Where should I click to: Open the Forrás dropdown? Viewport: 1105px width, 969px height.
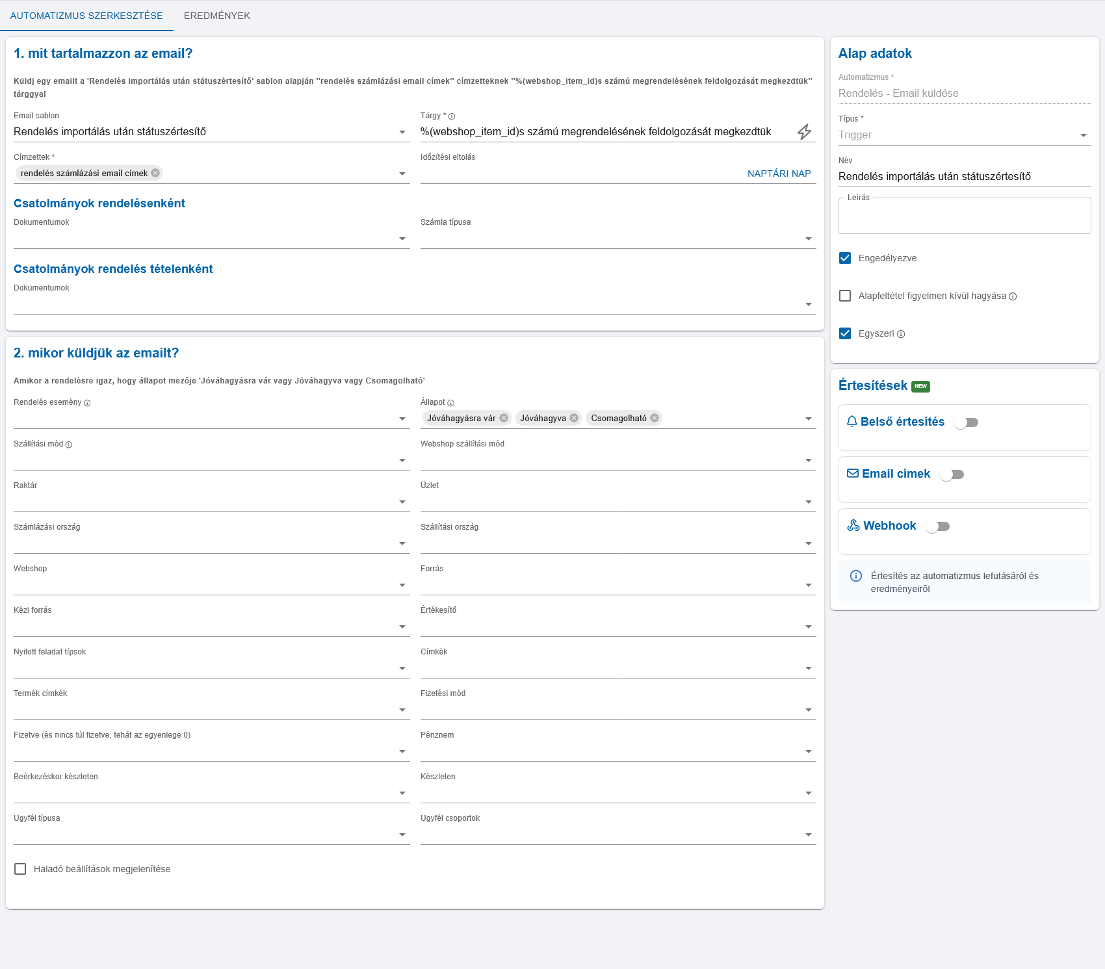click(x=618, y=585)
